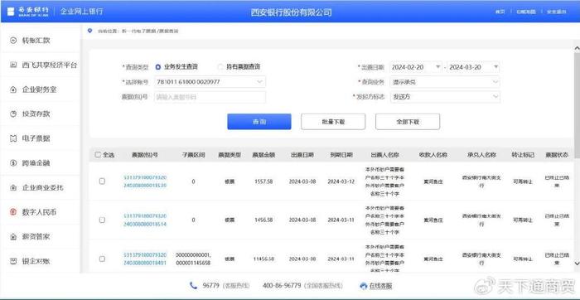Click the amount cell 1557.58
The image size is (580, 300).
click(263, 181)
